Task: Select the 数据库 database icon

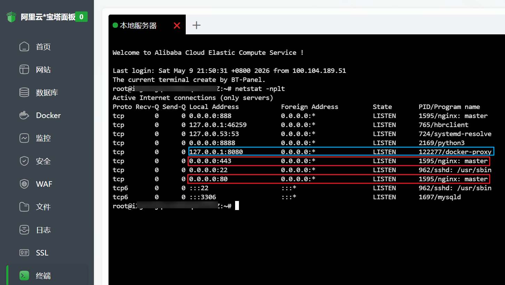Action: [x=24, y=93]
